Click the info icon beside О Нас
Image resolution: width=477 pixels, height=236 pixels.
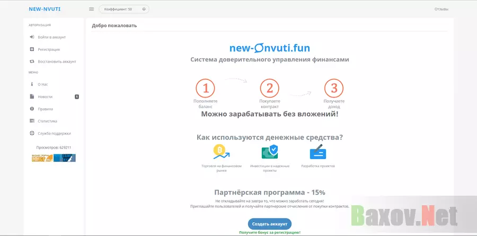click(x=32, y=84)
